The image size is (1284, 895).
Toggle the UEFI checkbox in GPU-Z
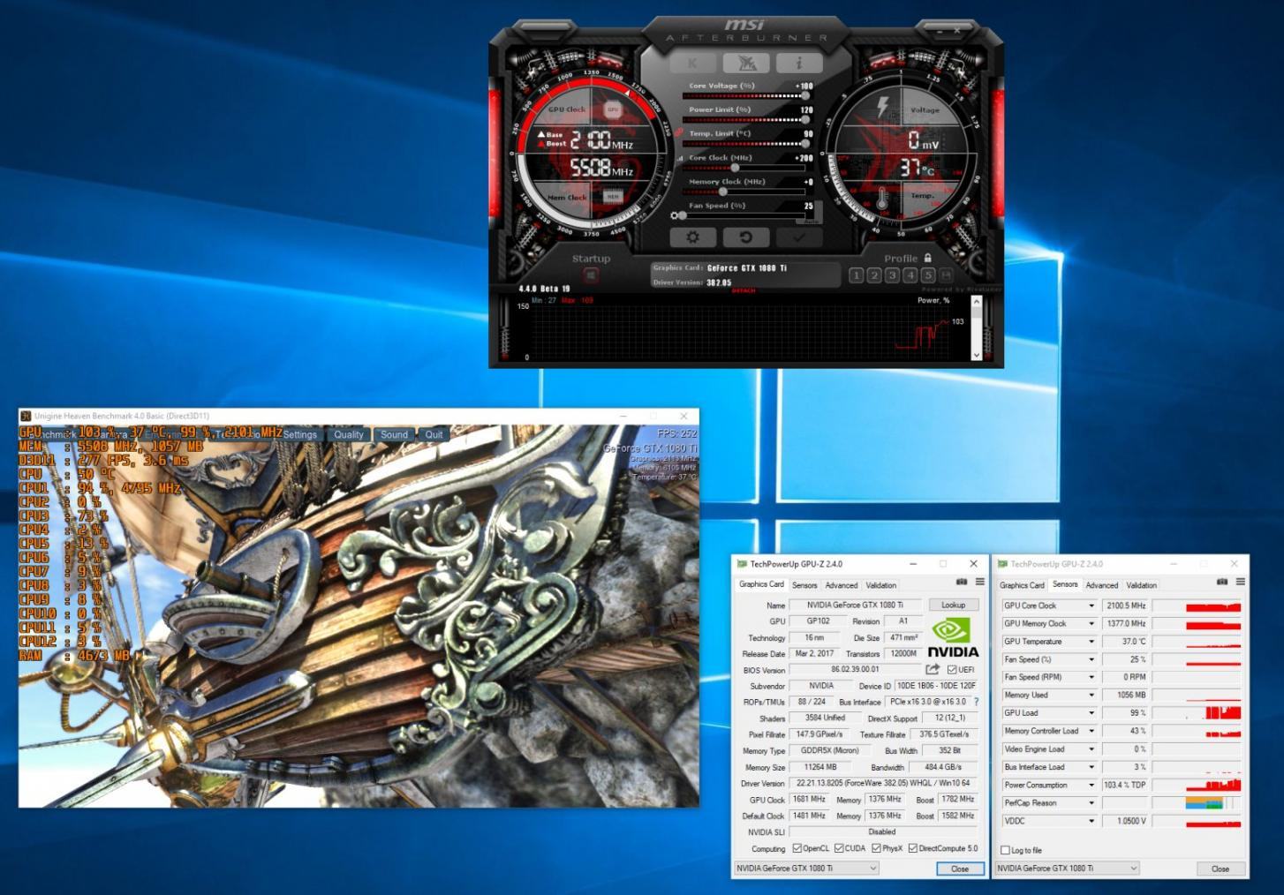951,669
